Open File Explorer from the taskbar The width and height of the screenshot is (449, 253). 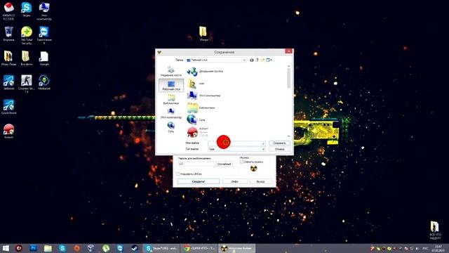tap(48, 248)
